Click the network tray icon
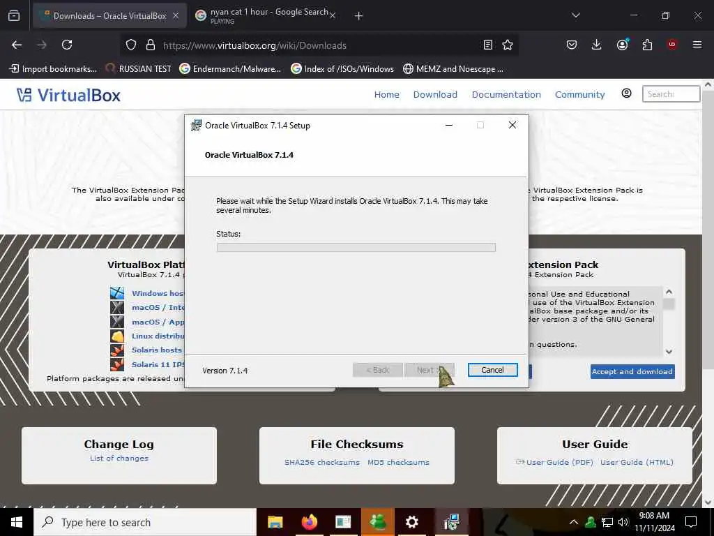This screenshot has width=714, height=536. click(607, 522)
